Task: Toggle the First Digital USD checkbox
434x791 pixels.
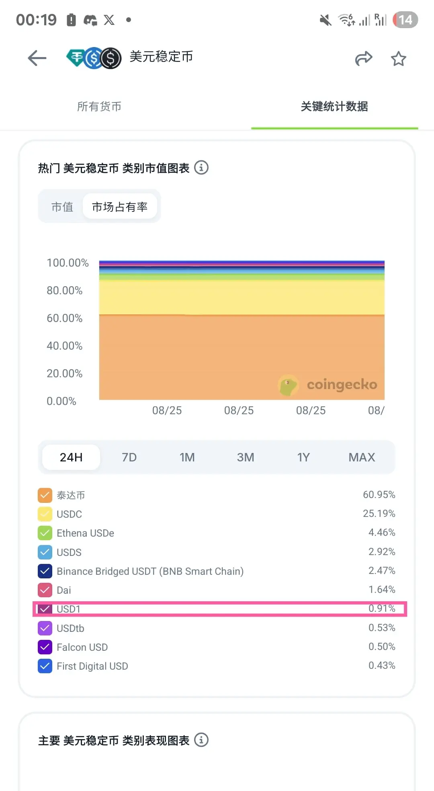Action: tap(45, 666)
